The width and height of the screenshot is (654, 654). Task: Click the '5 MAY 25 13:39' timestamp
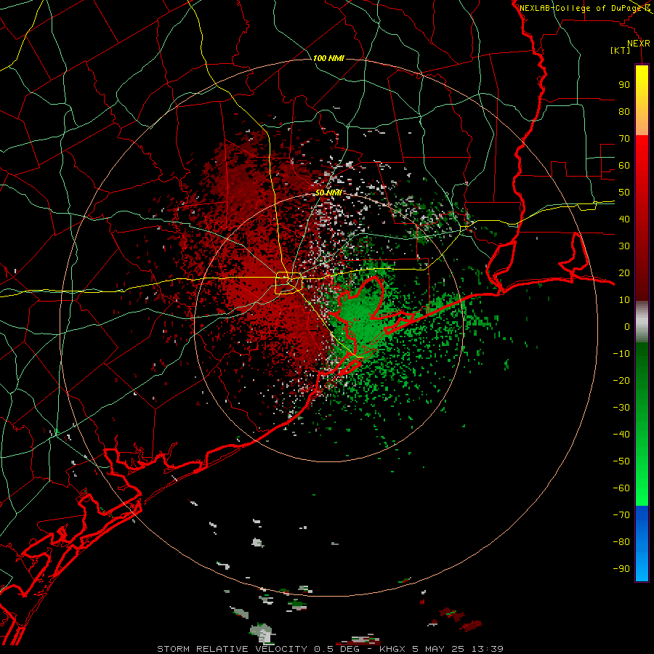point(458,649)
